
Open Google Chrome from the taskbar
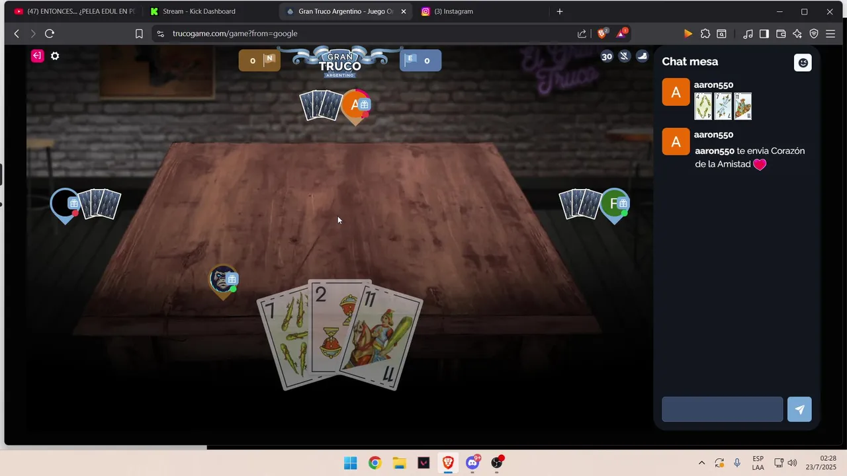(375, 463)
